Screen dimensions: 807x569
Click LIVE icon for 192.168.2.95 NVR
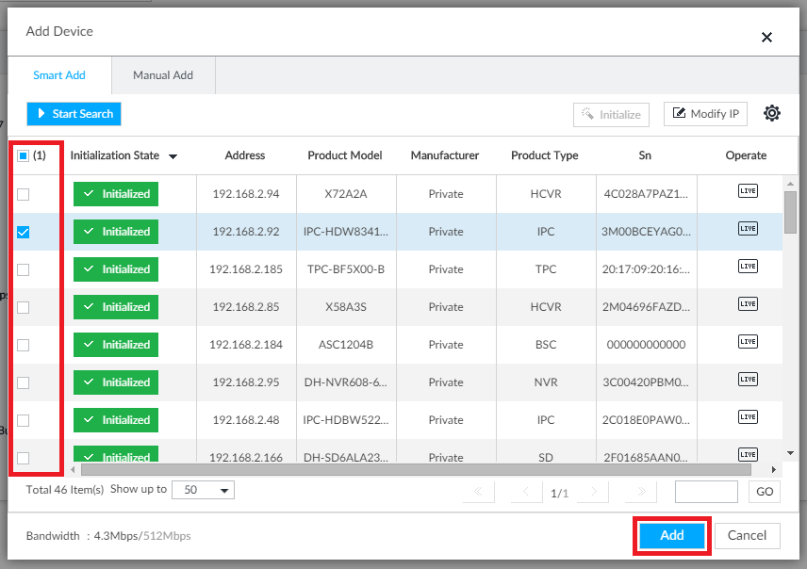pyautogui.click(x=747, y=379)
